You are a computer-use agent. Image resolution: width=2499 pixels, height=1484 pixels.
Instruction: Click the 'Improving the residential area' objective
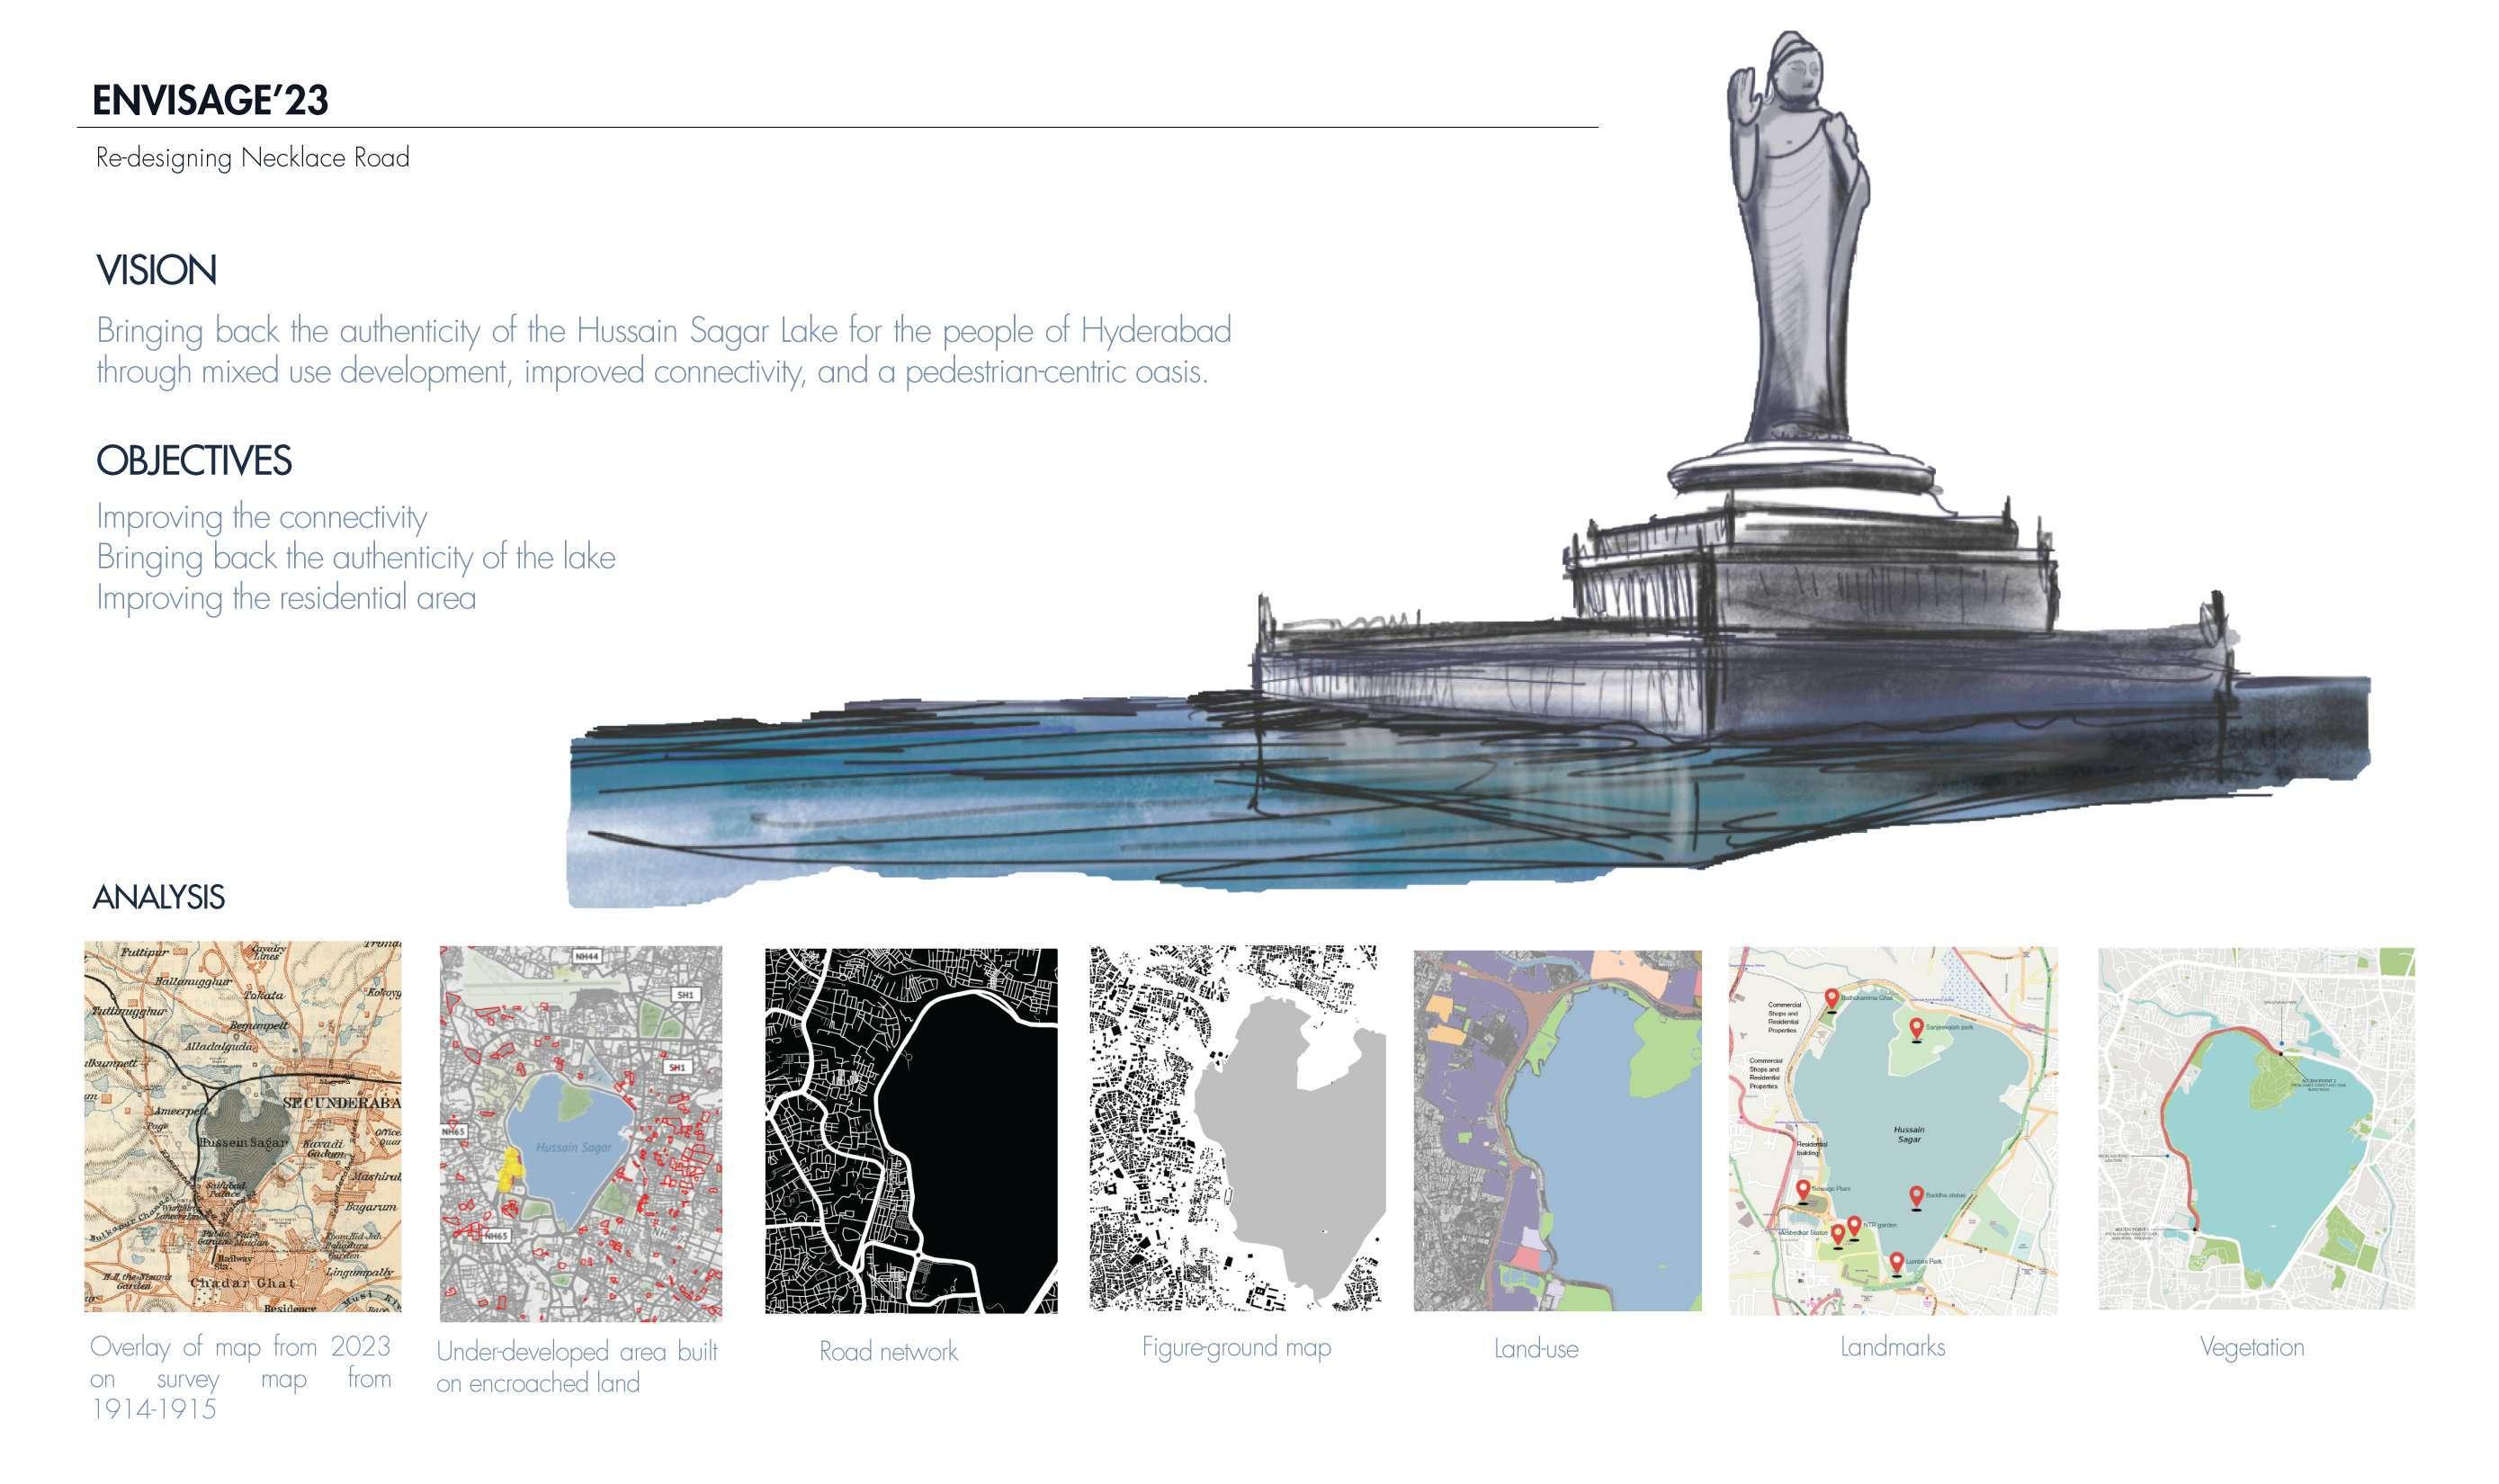click(x=286, y=598)
